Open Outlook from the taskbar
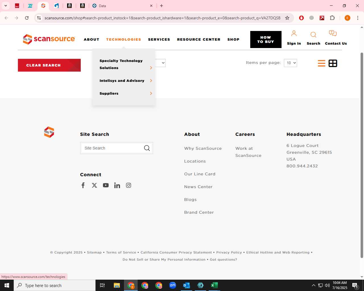This screenshot has width=364, height=291. (187, 285)
